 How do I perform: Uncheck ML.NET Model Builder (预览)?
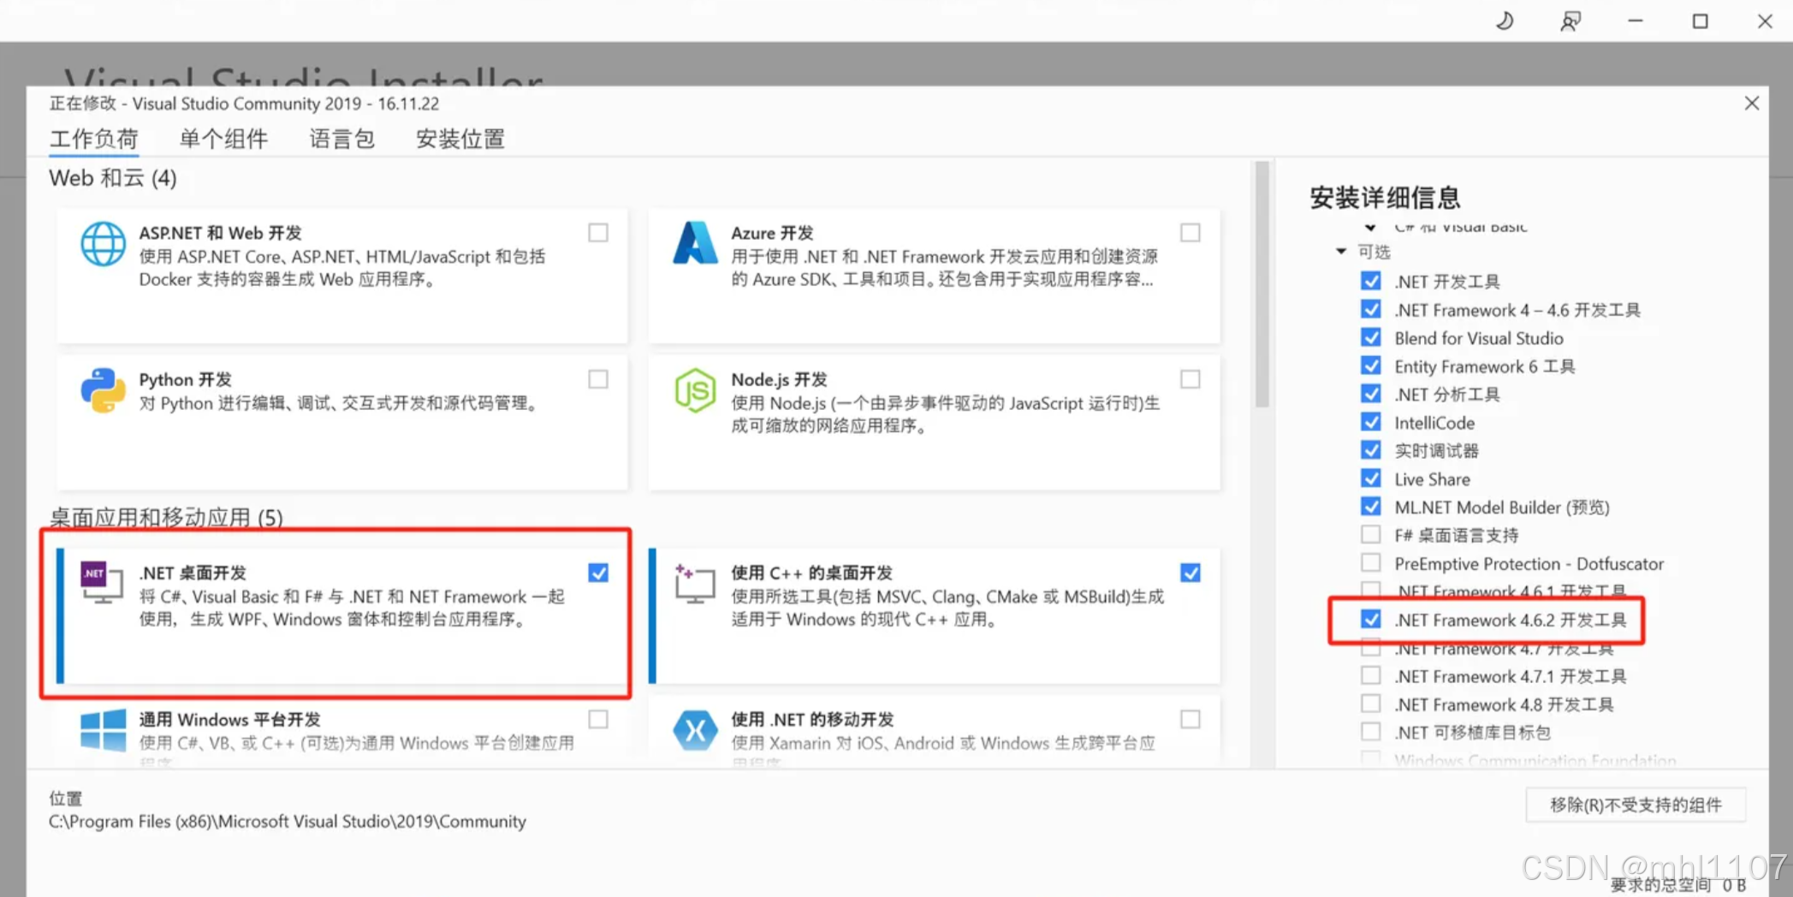pos(1371,507)
